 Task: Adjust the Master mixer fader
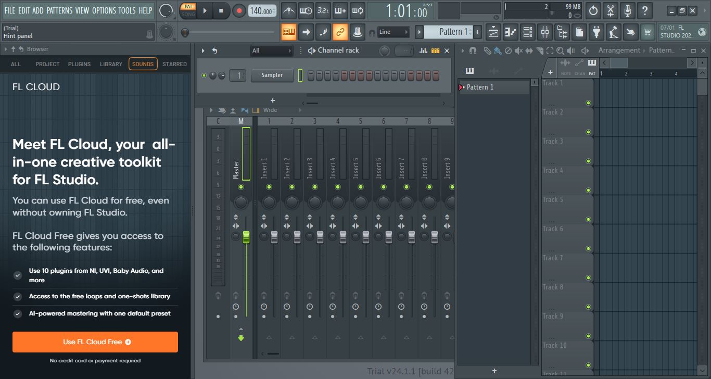pyautogui.click(x=246, y=237)
